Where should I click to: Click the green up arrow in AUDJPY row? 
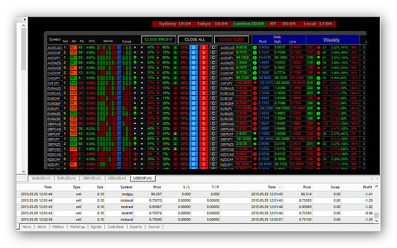point(135,58)
